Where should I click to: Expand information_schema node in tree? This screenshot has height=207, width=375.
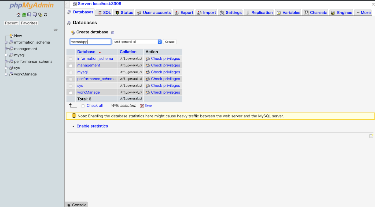pos(6,42)
